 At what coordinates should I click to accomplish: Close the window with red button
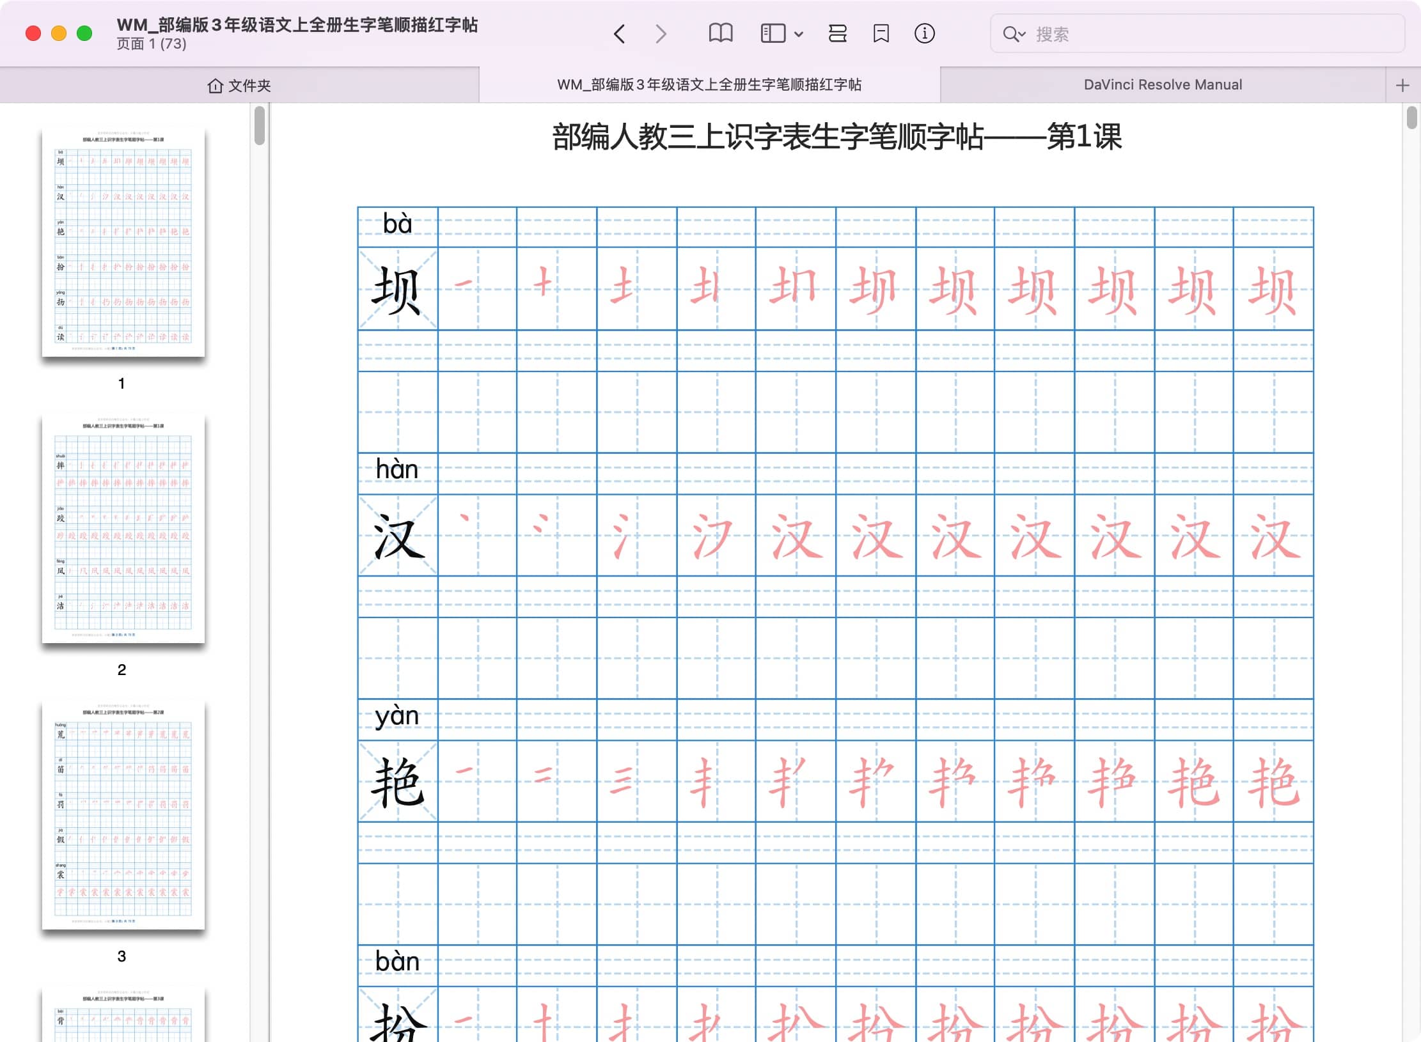33,33
